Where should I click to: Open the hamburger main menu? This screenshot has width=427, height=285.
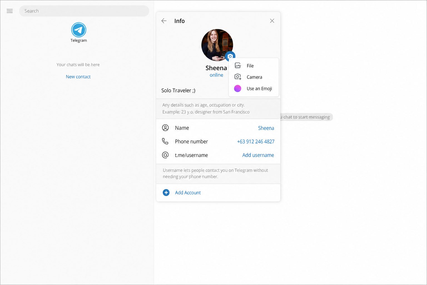[10, 11]
